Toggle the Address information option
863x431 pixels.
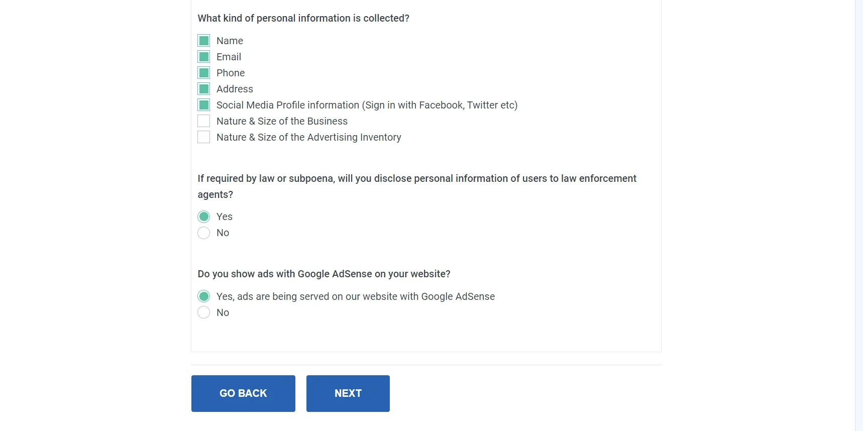(203, 88)
